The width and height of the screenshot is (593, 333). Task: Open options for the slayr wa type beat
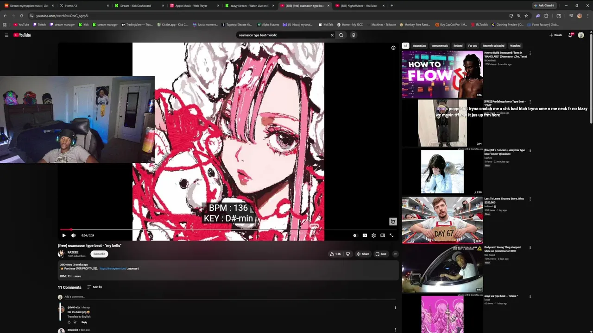(530, 296)
